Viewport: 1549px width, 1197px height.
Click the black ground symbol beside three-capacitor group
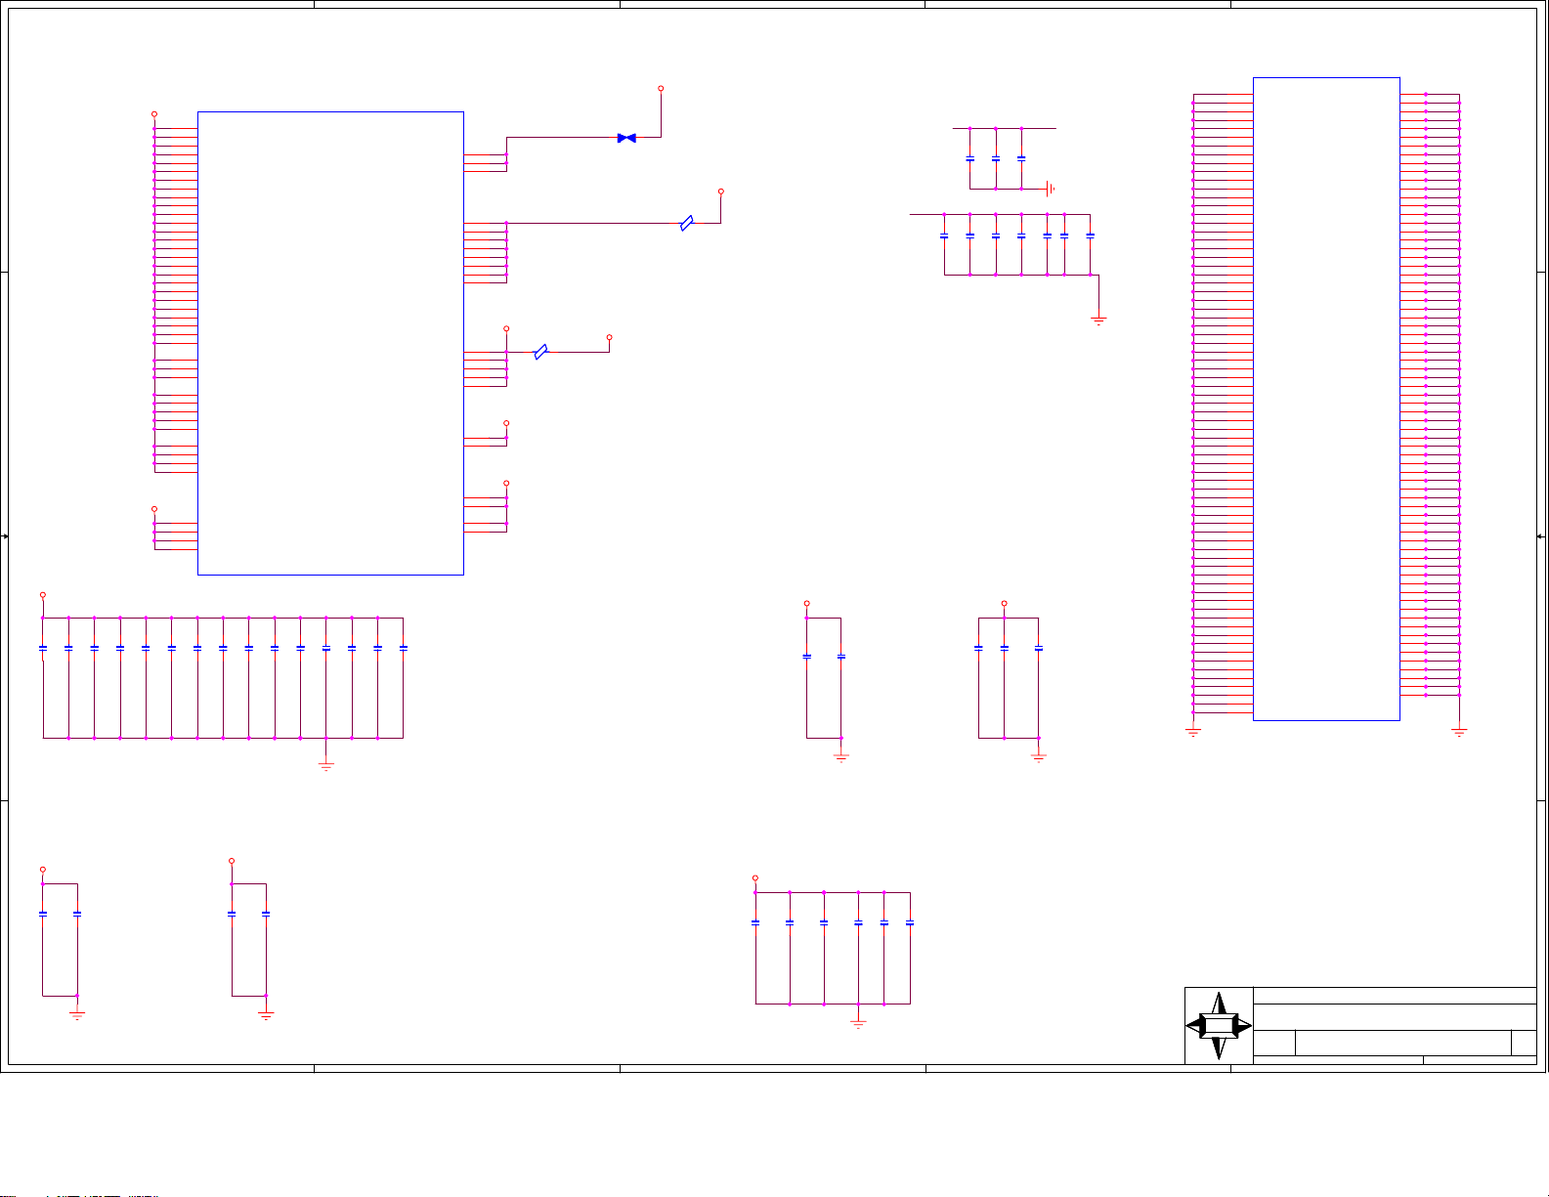pos(1051,189)
